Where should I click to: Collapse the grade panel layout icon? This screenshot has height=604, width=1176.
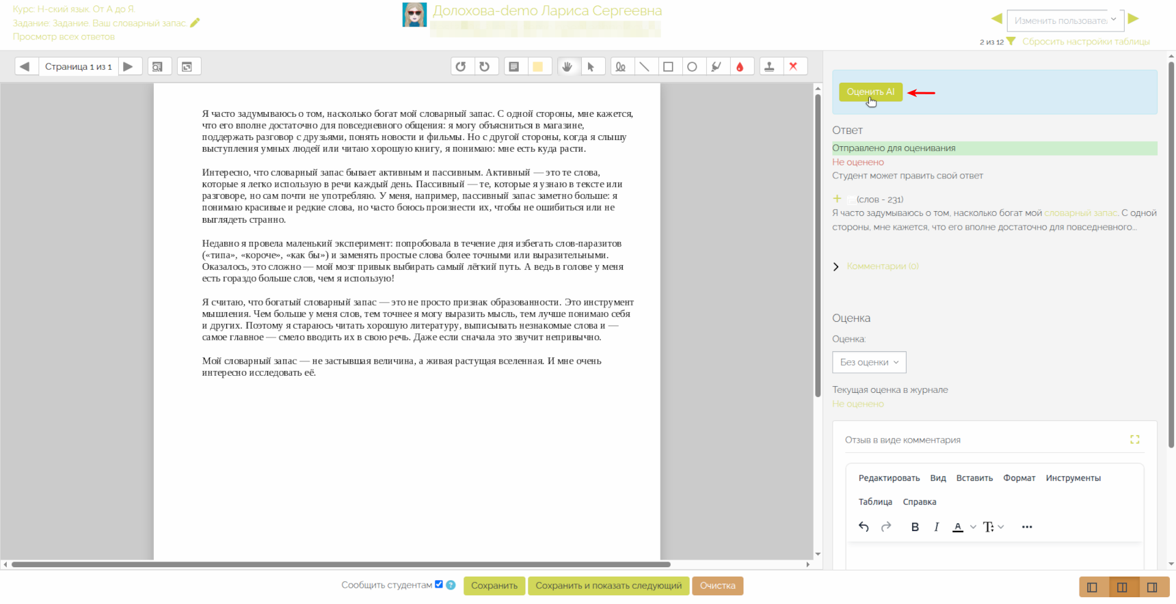pyautogui.click(x=1153, y=587)
